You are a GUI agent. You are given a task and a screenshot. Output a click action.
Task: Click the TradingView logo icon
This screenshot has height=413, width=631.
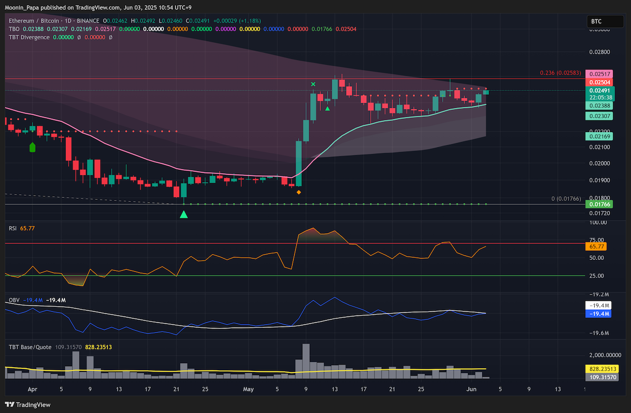(x=9, y=404)
